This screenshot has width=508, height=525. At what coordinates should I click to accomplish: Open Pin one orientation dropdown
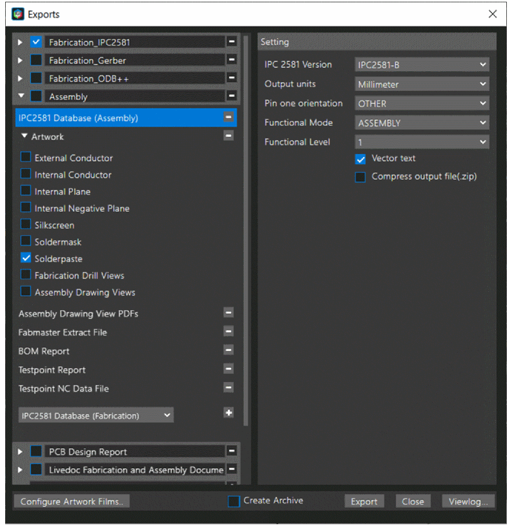tap(422, 103)
